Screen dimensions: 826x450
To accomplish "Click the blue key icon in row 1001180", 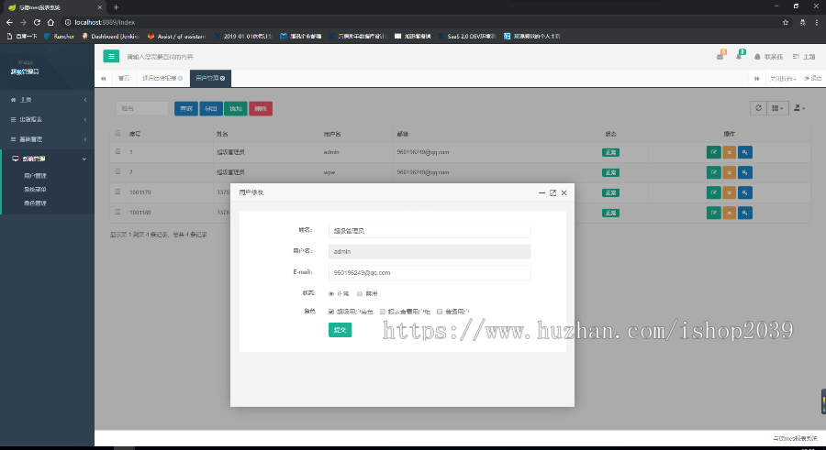I will click(x=745, y=213).
